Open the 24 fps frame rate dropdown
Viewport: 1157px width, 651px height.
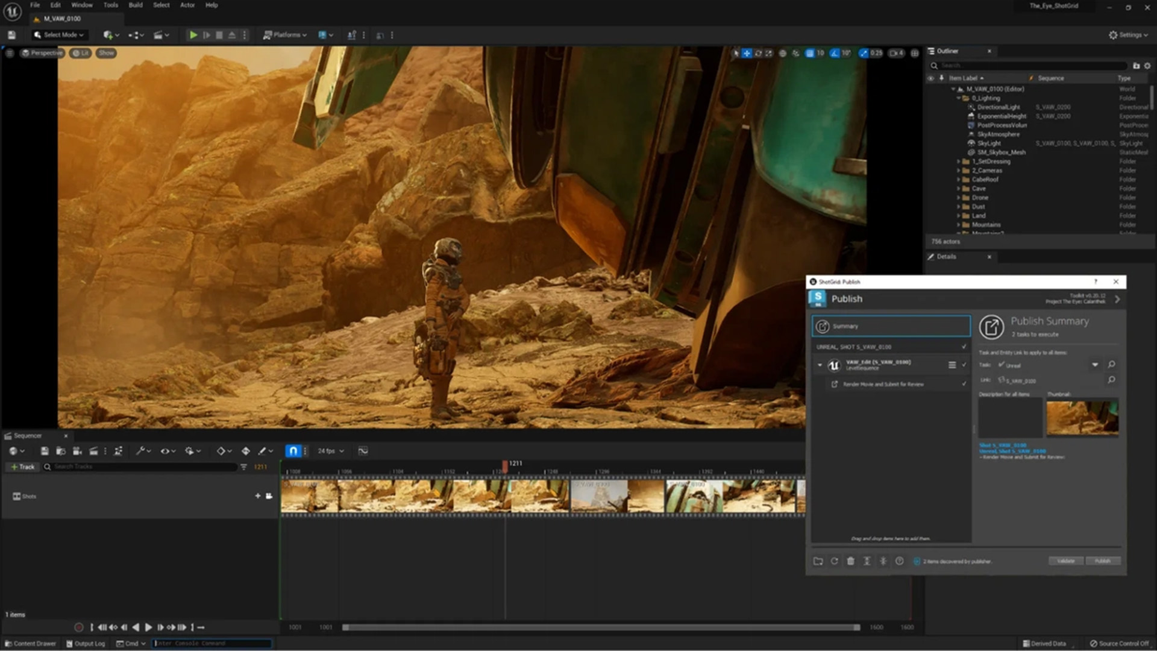tap(328, 451)
